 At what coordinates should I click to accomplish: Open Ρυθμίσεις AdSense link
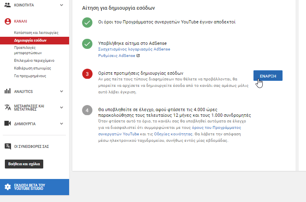point(116,56)
